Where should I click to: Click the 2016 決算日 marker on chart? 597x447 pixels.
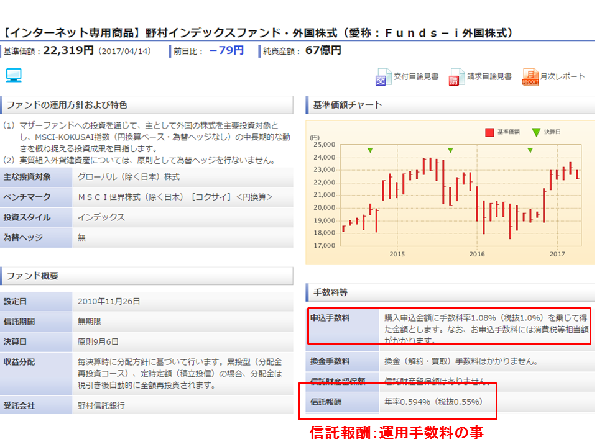coord(450,150)
